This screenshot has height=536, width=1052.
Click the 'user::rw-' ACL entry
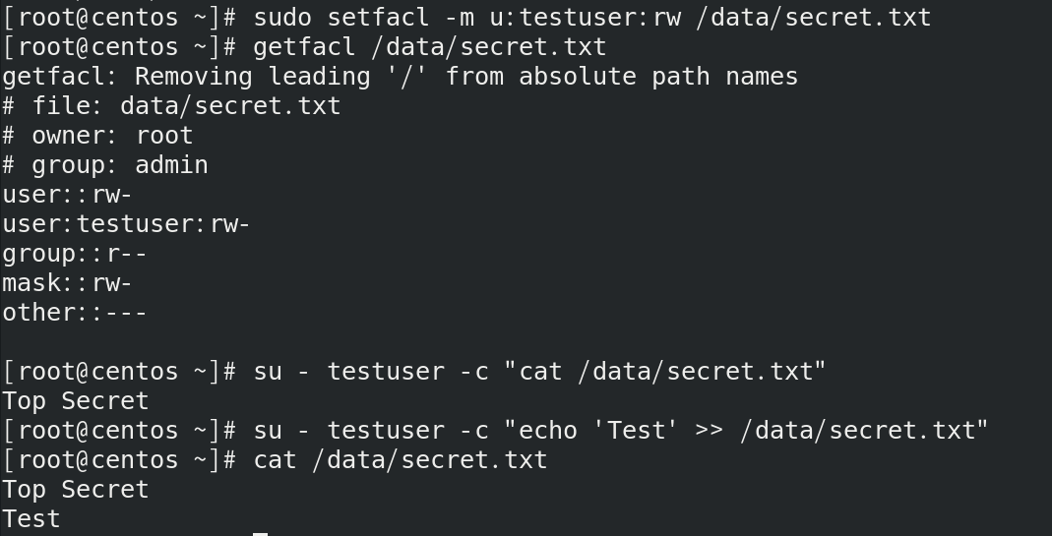tap(67, 194)
